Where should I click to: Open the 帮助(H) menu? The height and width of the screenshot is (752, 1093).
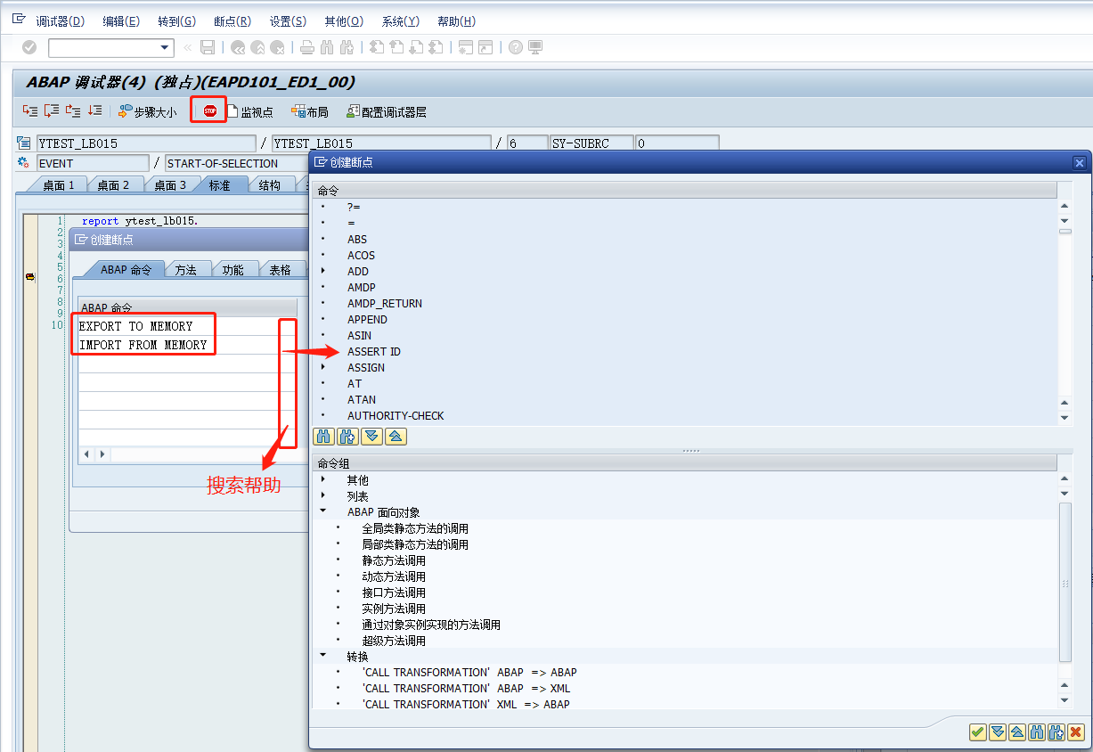point(457,21)
